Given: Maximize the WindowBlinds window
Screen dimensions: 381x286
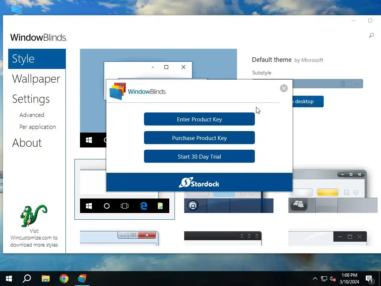Looking at the screenshot, I should [x=370, y=21].
